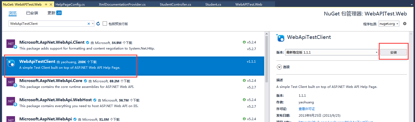Click the v1.1.1 version label of WebApiTestClient
The image size is (415, 122).
click(x=251, y=62)
